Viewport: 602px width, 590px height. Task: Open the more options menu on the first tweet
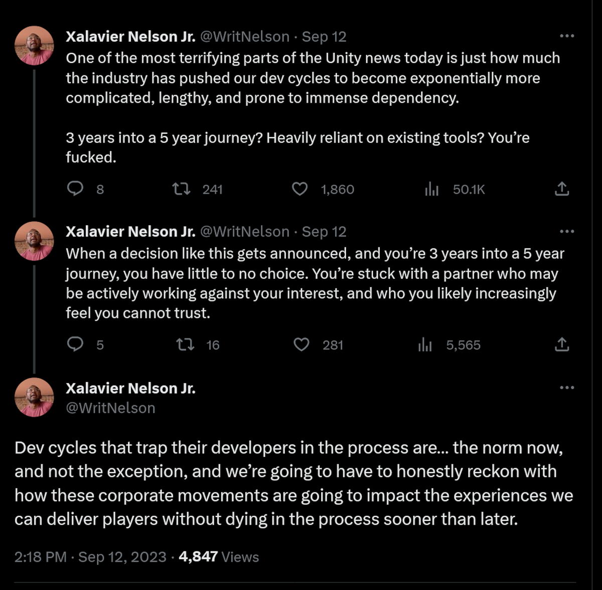click(x=566, y=35)
